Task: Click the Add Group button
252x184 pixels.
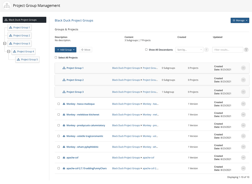Action: (66, 50)
